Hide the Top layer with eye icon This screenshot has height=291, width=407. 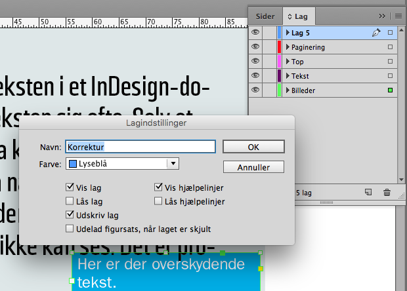coord(255,62)
